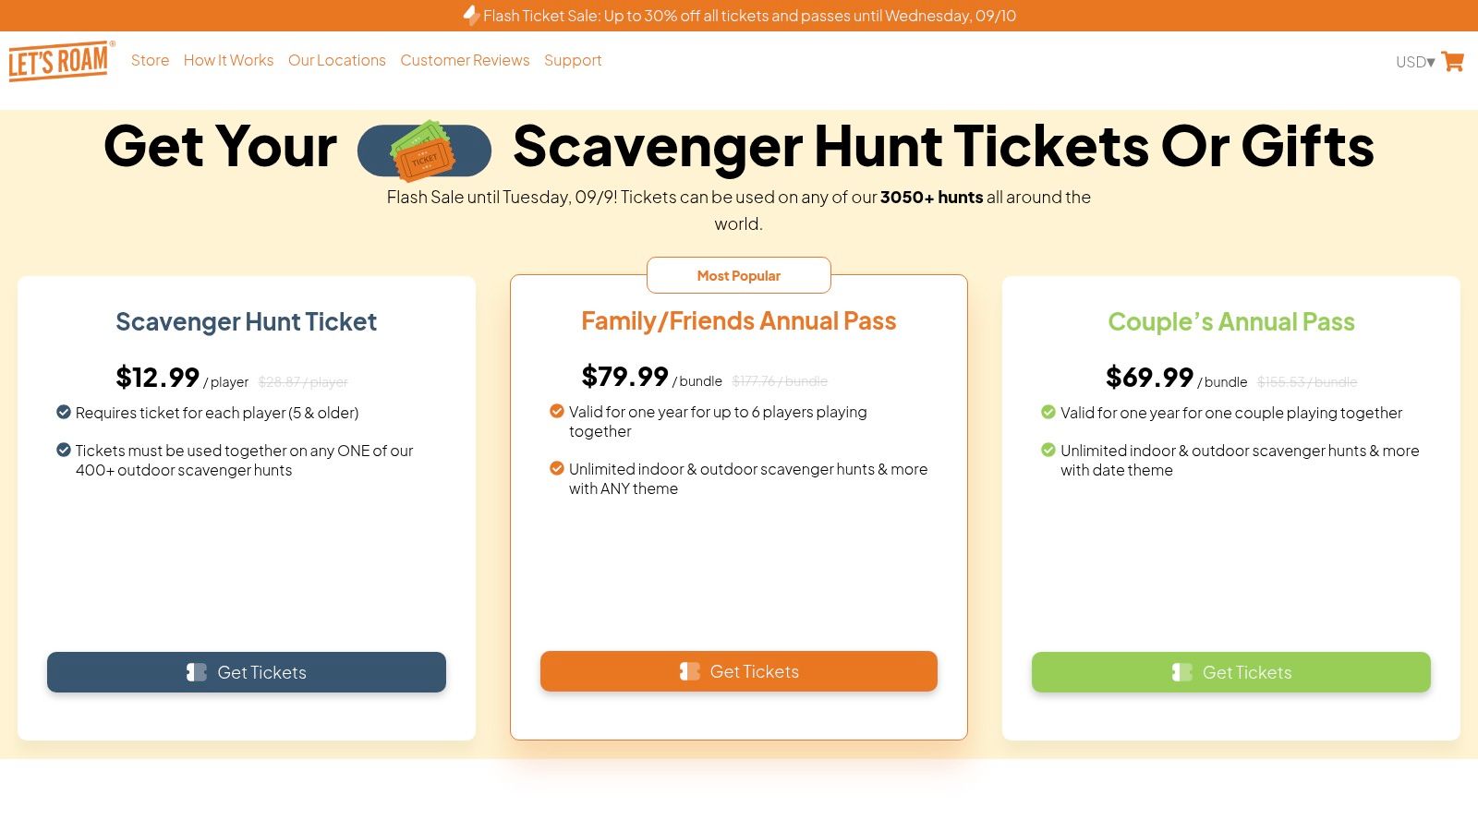Click orange checkmark beside 'Valid for one year for up to 6 players'
Screen dimensions: 1478x831
pos(557,411)
